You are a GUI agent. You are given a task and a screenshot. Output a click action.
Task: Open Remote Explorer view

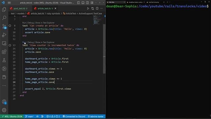4,43
